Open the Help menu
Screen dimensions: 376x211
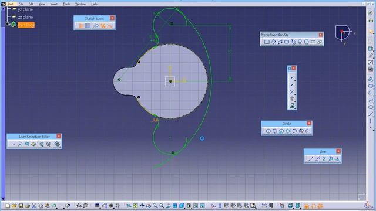coord(94,4)
